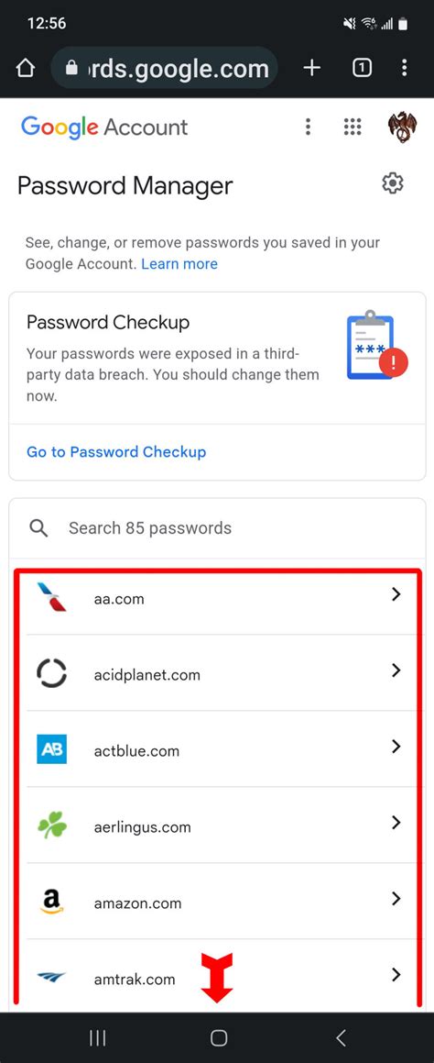Open a new tab with plus icon
This screenshot has width=434, height=1063.
click(311, 68)
